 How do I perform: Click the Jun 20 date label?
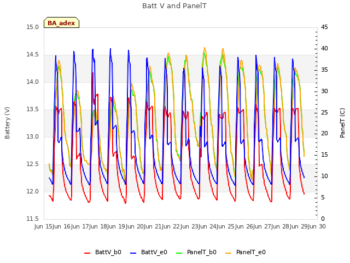pos(135,226)
